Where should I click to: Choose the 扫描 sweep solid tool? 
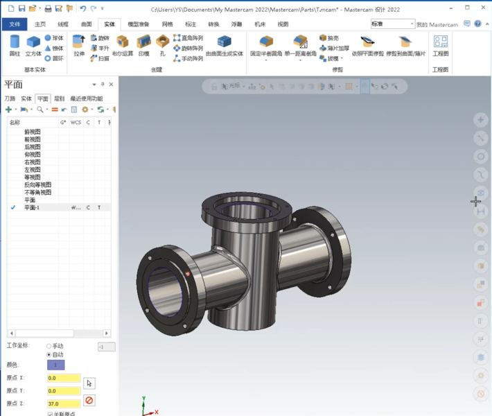tap(100, 58)
